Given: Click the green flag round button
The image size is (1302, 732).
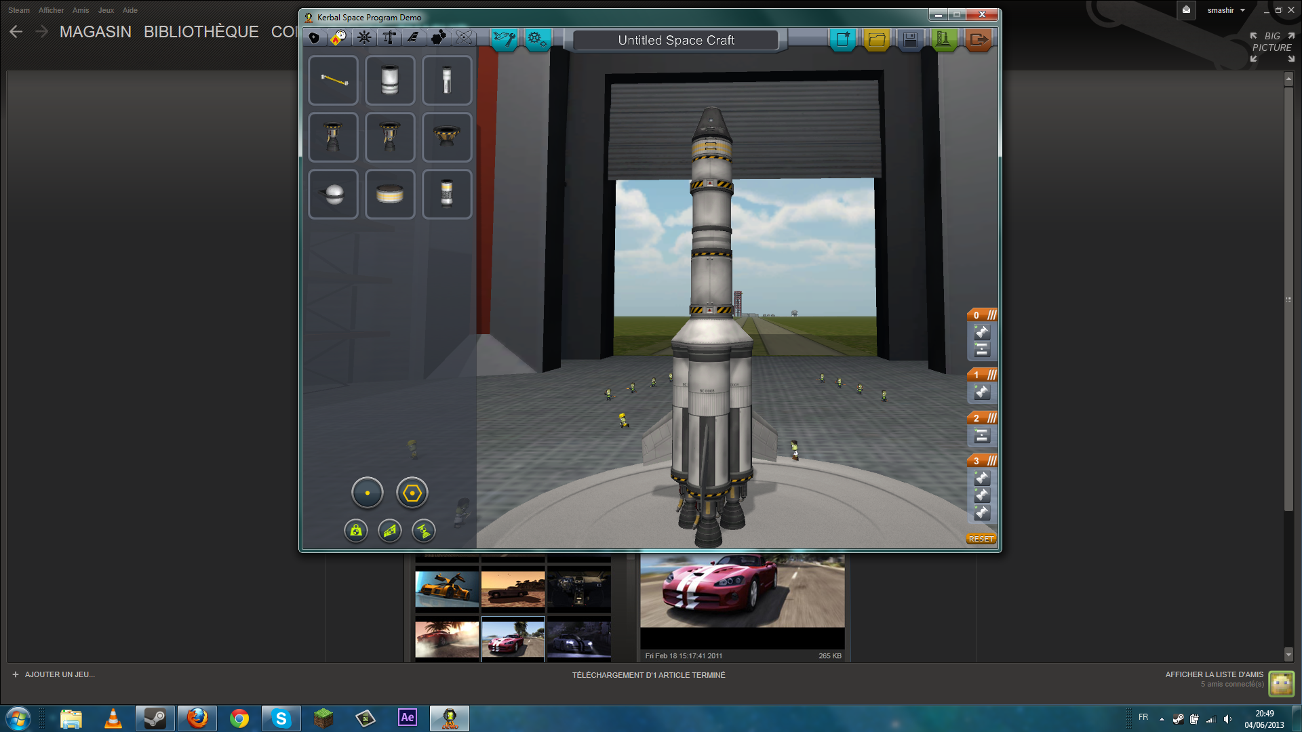Looking at the screenshot, I should pyautogui.click(x=390, y=531).
